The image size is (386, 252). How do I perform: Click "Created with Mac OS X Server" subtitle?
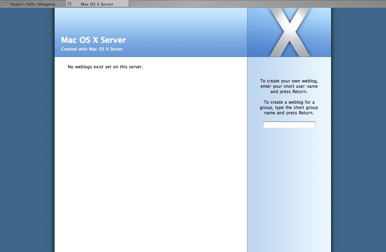pyautogui.click(x=92, y=49)
